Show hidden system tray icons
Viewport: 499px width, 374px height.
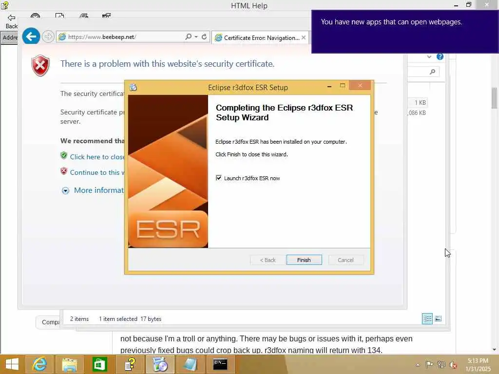point(418,364)
